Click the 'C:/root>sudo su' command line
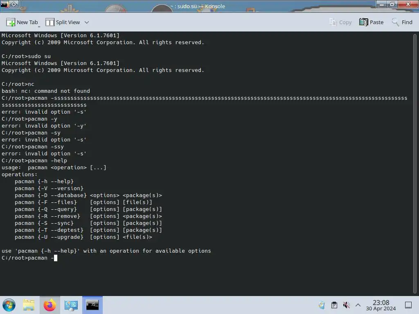Image resolution: width=419 pixels, height=314 pixels. [26, 56]
